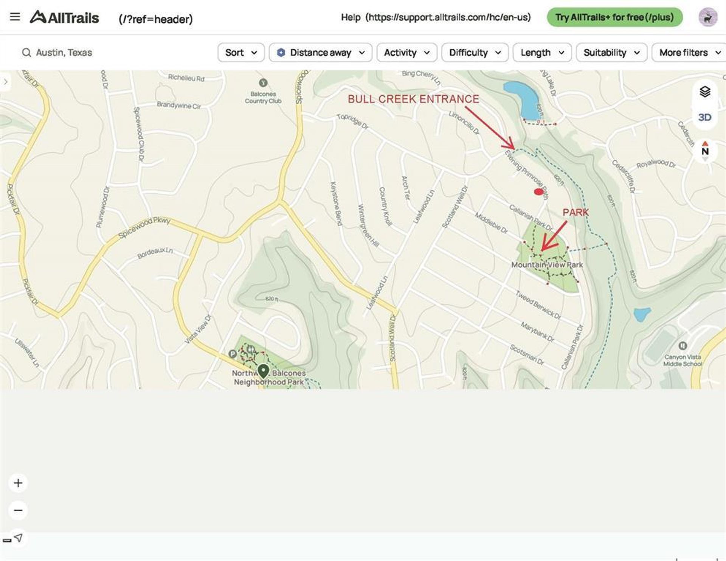Expand the More filters dropdown
Viewport: 726px width, 561px height.
[689, 53]
